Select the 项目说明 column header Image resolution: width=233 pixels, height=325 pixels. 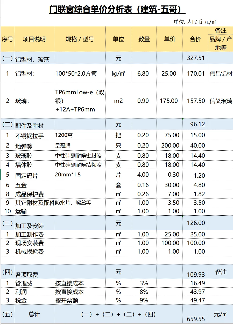34,39
